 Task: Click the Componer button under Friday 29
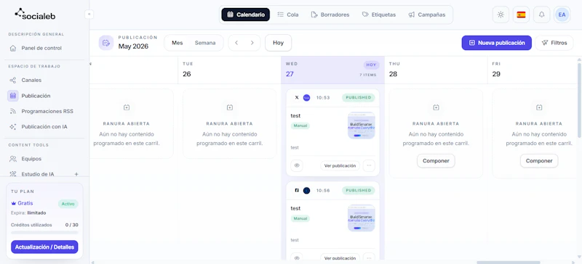539,161
